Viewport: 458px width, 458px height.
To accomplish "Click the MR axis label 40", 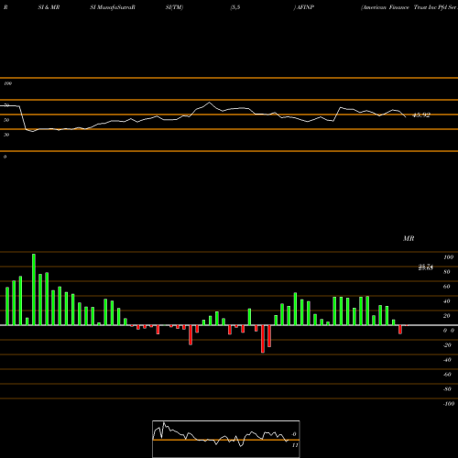I will [447, 301].
